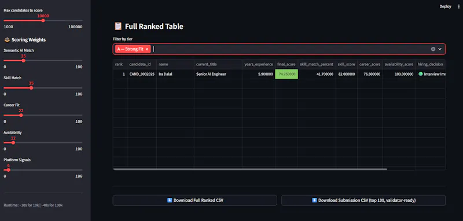Image resolution: width=463 pixels, height=221 pixels.
Task: Sort by the rank column header
Action: (x=120, y=64)
